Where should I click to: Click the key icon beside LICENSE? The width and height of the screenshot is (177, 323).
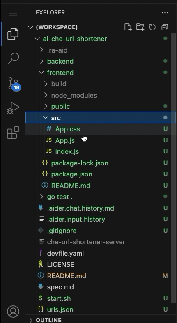(41, 264)
